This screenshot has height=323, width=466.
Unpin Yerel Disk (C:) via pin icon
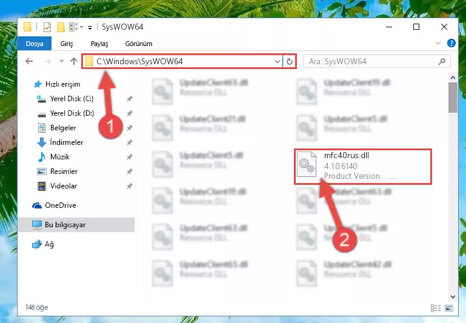(x=129, y=99)
